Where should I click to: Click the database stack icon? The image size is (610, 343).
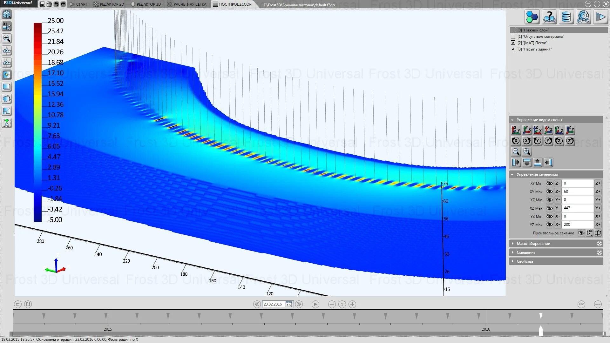pos(566,17)
